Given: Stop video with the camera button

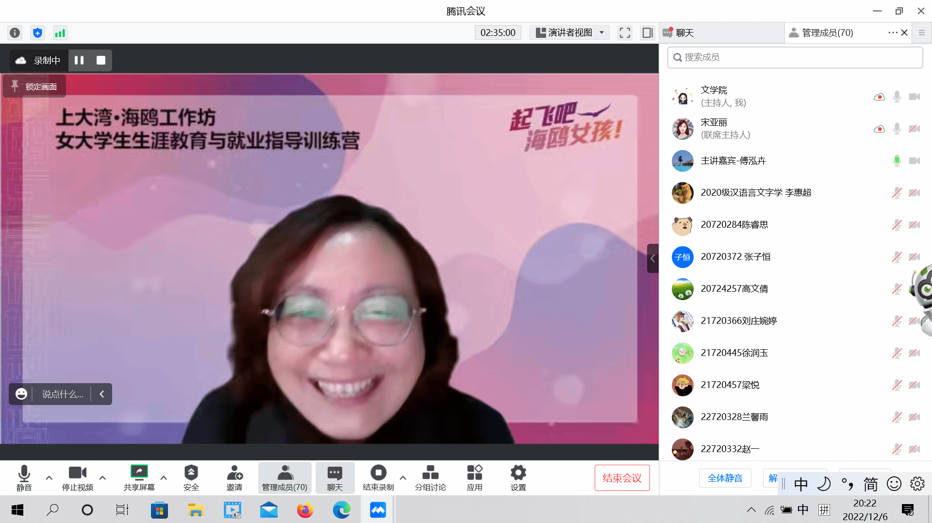Looking at the screenshot, I should 77,477.
